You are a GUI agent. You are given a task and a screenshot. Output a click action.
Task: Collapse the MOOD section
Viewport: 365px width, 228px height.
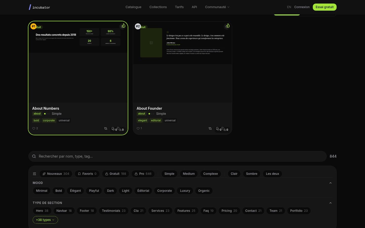[330, 183]
